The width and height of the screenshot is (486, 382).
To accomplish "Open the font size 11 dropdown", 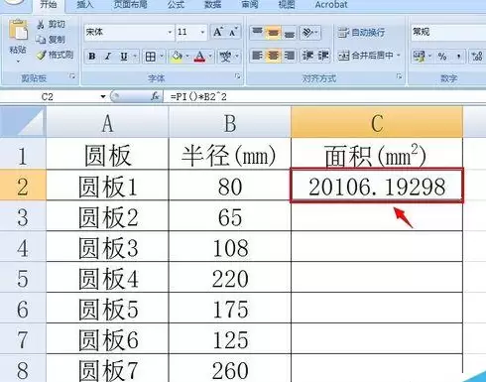I will click(x=202, y=32).
